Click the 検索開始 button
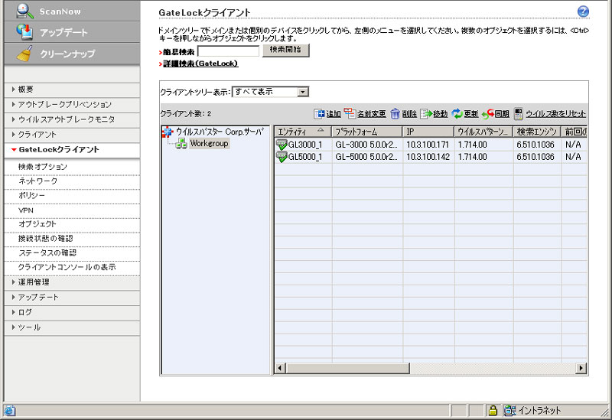This screenshot has width=612, height=420. (x=285, y=50)
